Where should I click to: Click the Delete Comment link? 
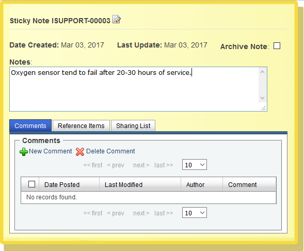click(110, 151)
